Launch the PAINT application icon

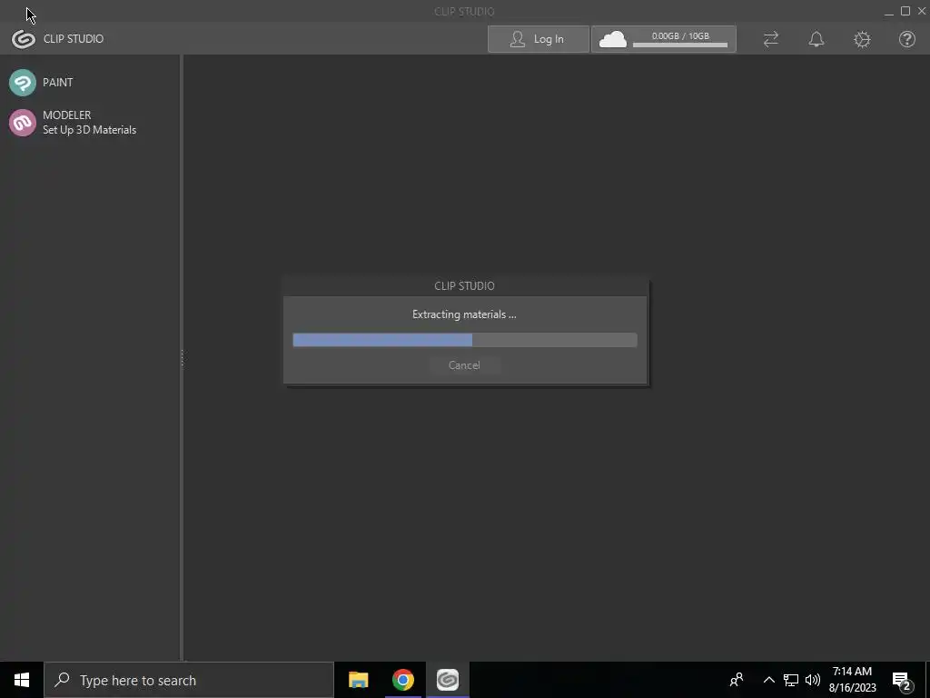[x=23, y=83]
